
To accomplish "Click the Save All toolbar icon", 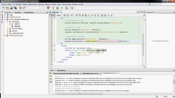I will [15, 8].
